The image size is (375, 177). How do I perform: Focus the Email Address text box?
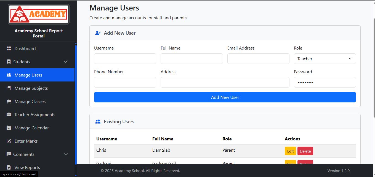pos(258,59)
